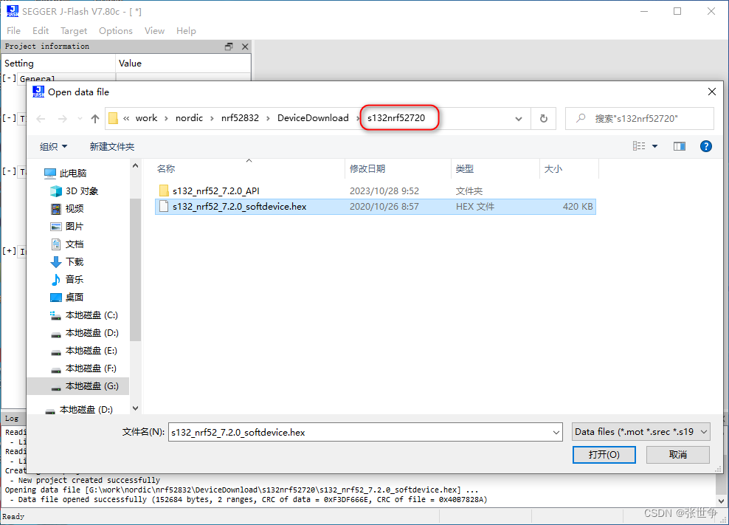Click the 取消 button
The image size is (729, 525).
(x=678, y=454)
